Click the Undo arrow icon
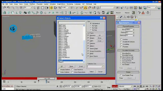Image resolution: width=163 pixels, height=91 pixels. pos(5,8)
